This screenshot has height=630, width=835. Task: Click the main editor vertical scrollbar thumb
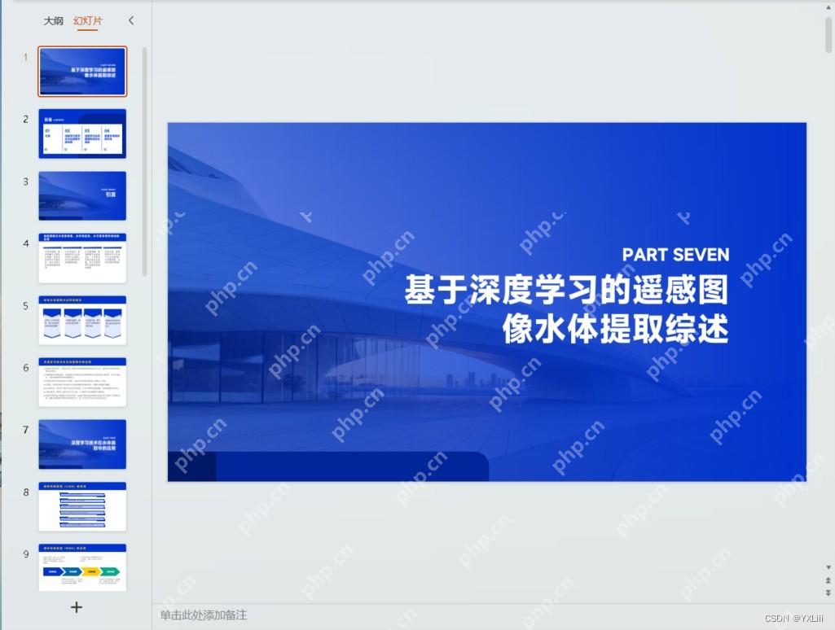[828, 35]
